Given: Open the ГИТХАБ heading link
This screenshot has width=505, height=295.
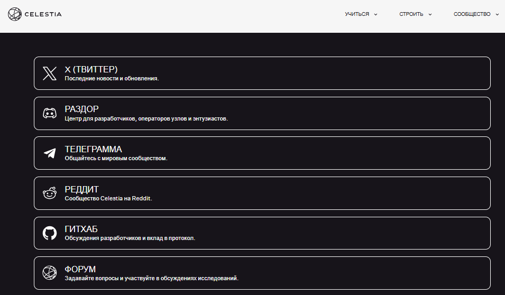Looking at the screenshot, I should pyautogui.click(x=81, y=229).
